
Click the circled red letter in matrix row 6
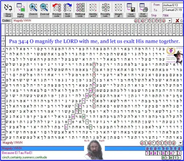coord(94,65)
